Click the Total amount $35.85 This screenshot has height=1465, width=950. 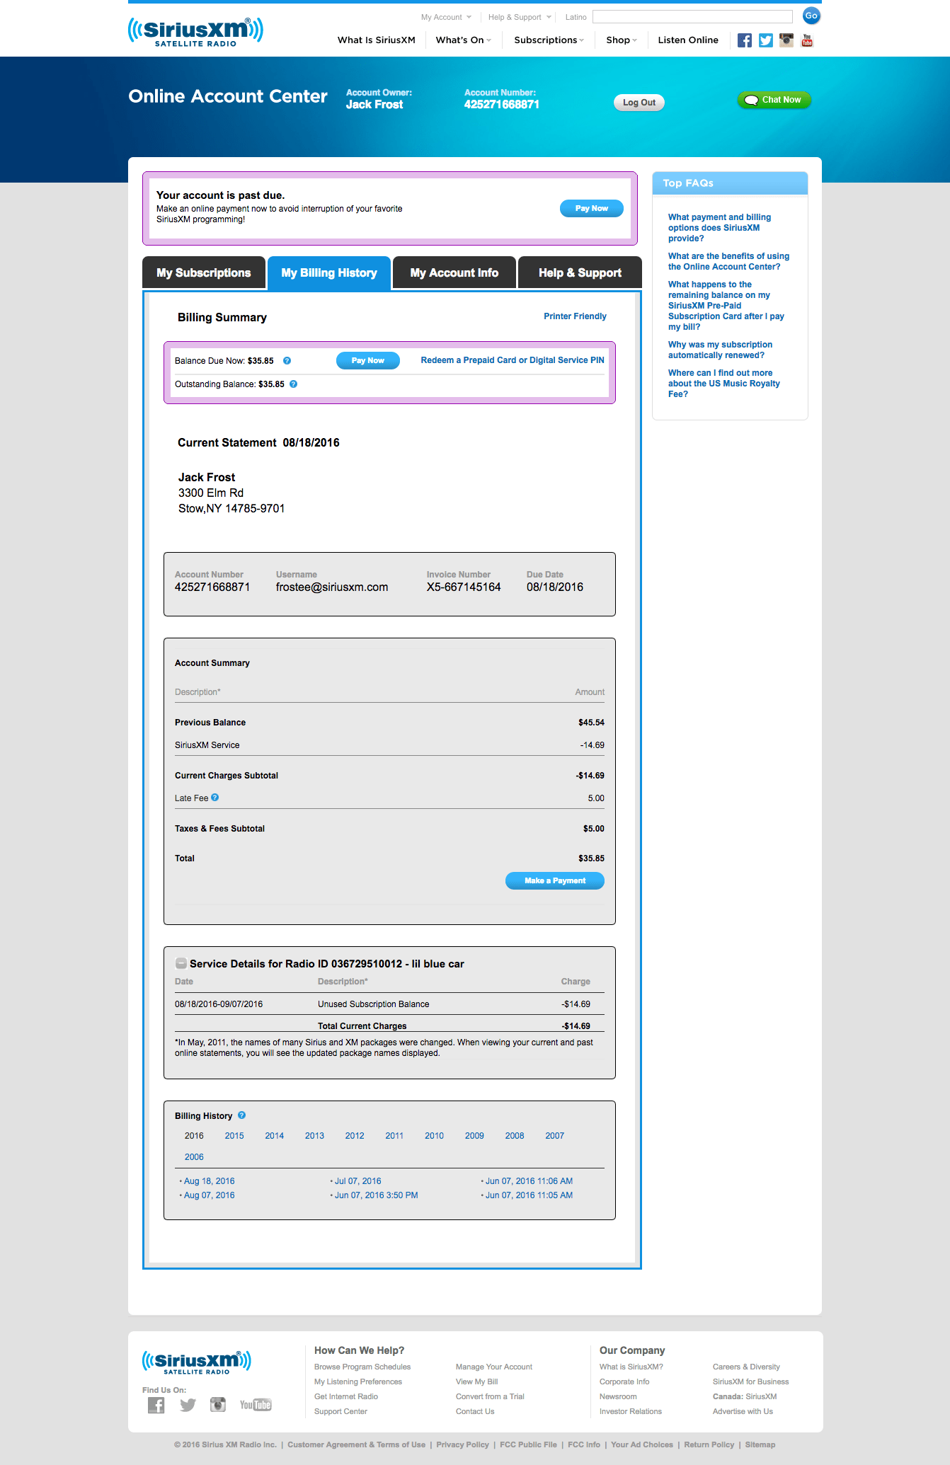591,858
